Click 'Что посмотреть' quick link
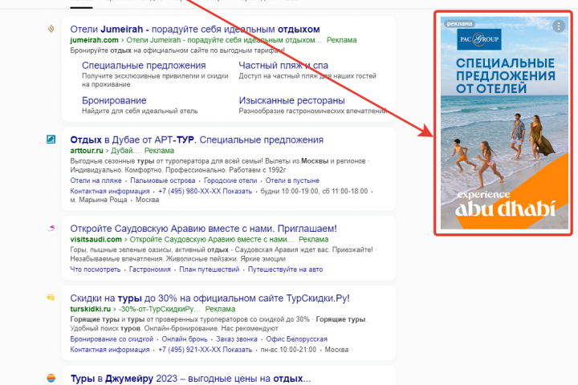578x385 pixels. [95, 269]
